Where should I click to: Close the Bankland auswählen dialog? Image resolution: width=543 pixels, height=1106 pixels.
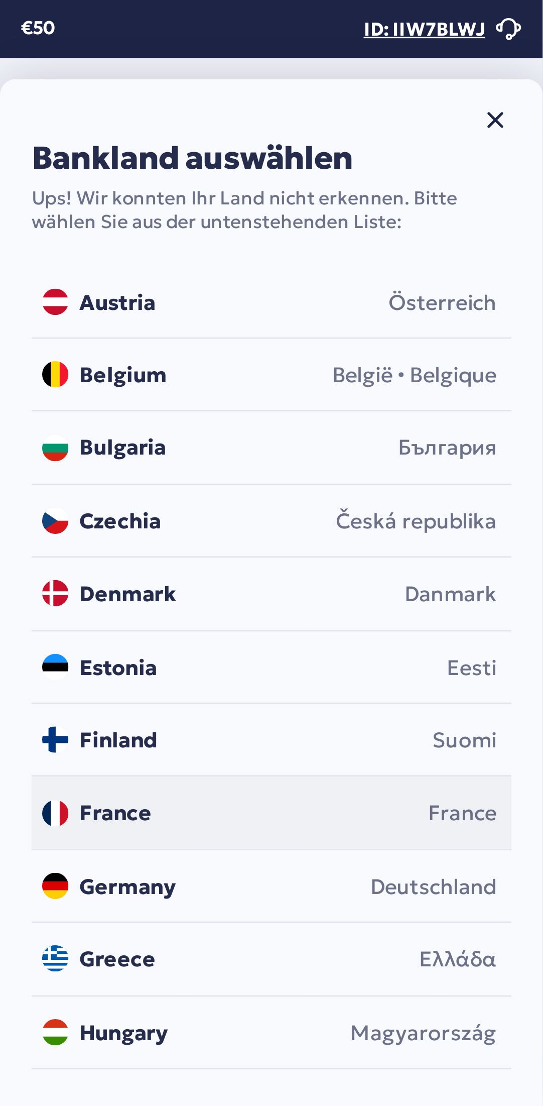tap(495, 120)
